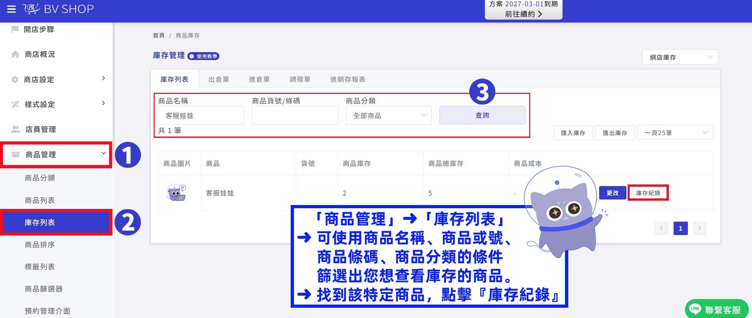Switch to the 進銷存報表 tab
The width and height of the screenshot is (752, 318).
[x=348, y=79]
